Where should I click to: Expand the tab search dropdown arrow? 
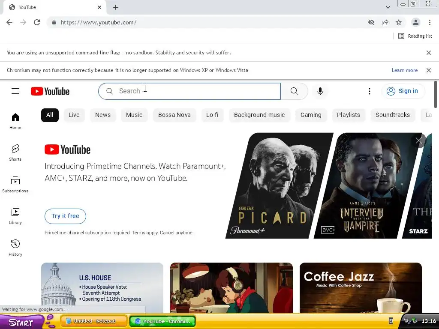(x=388, y=8)
